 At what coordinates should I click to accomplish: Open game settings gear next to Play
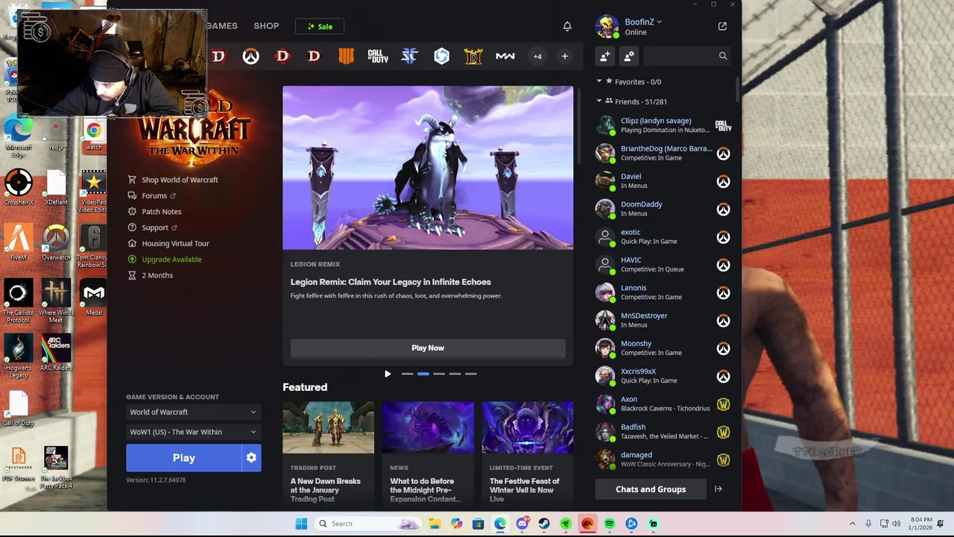(x=251, y=458)
